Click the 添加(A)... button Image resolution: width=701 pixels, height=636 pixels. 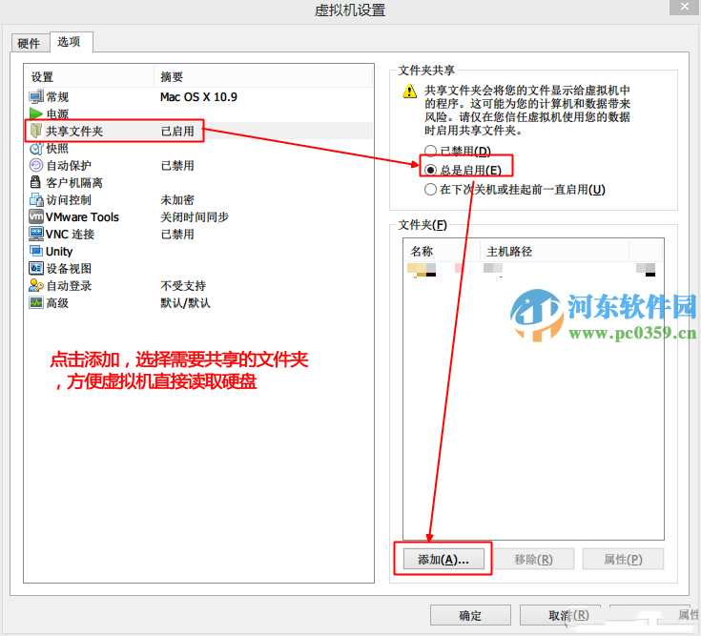443,559
